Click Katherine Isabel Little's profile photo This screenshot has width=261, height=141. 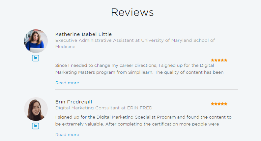click(x=36, y=41)
